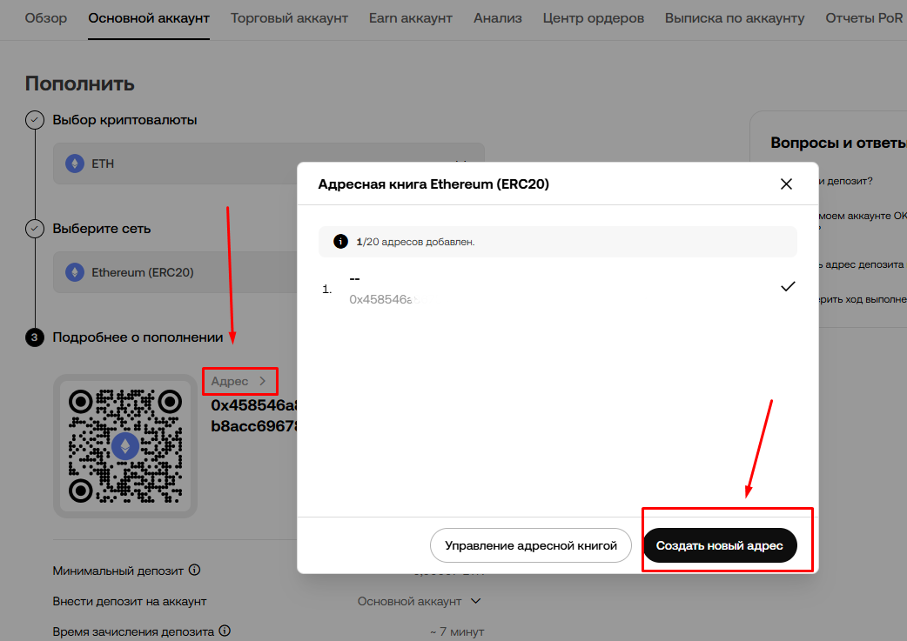Screen dimensions: 907x641
Task: Open the Earn аккаунт tab
Action: (x=411, y=18)
